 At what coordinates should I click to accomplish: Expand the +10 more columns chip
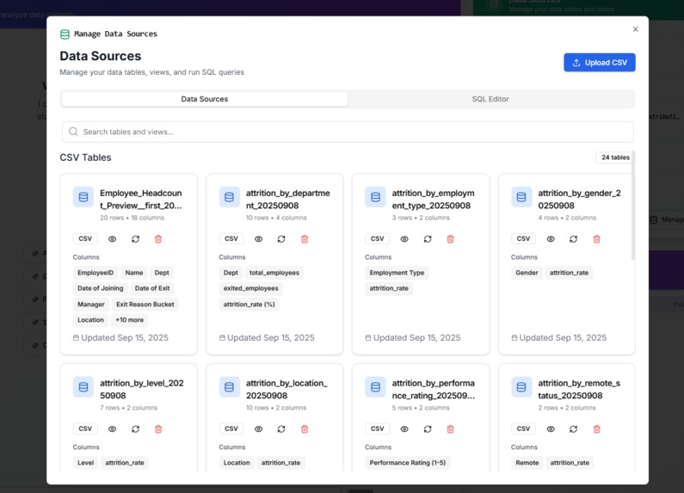pyautogui.click(x=130, y=320)
